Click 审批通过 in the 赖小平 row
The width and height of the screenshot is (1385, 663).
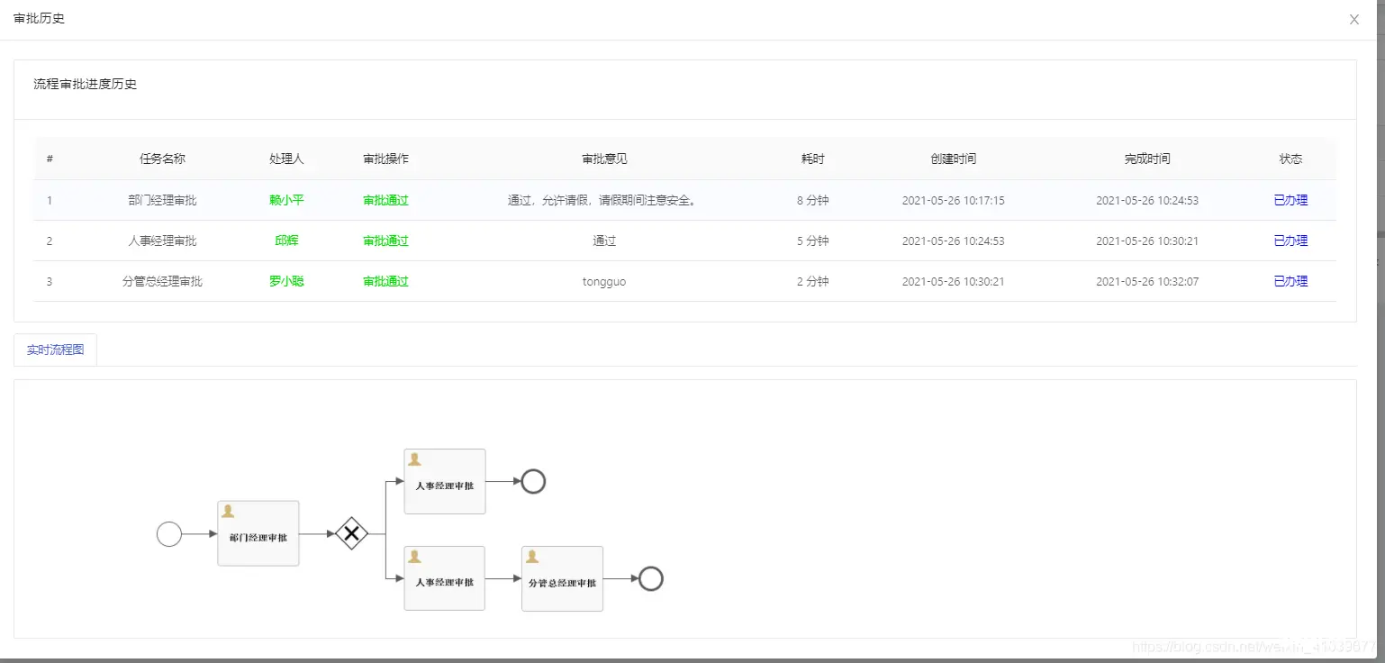(385, 200)
